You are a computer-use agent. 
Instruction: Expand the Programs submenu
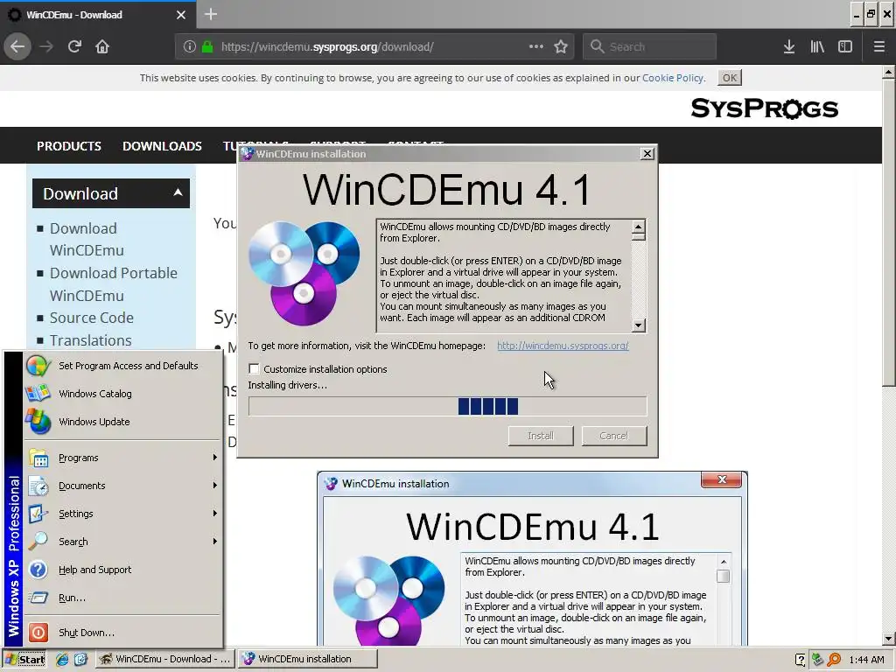tap(122, 458)
